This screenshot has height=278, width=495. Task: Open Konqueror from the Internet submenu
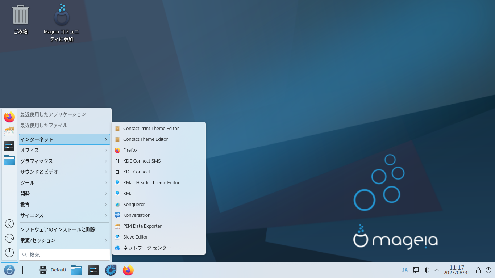(x=159, y=204)
